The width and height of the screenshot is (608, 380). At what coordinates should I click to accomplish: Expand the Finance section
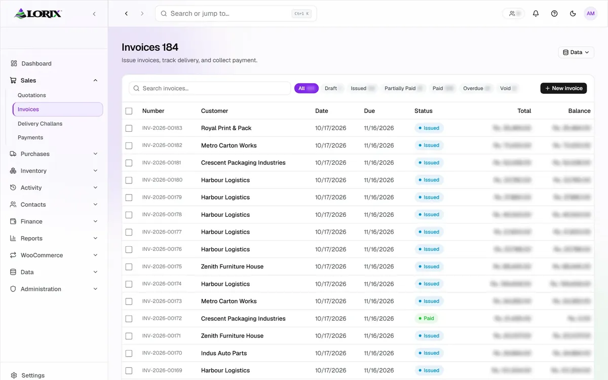pyautogui.click(x=95, y=221)
